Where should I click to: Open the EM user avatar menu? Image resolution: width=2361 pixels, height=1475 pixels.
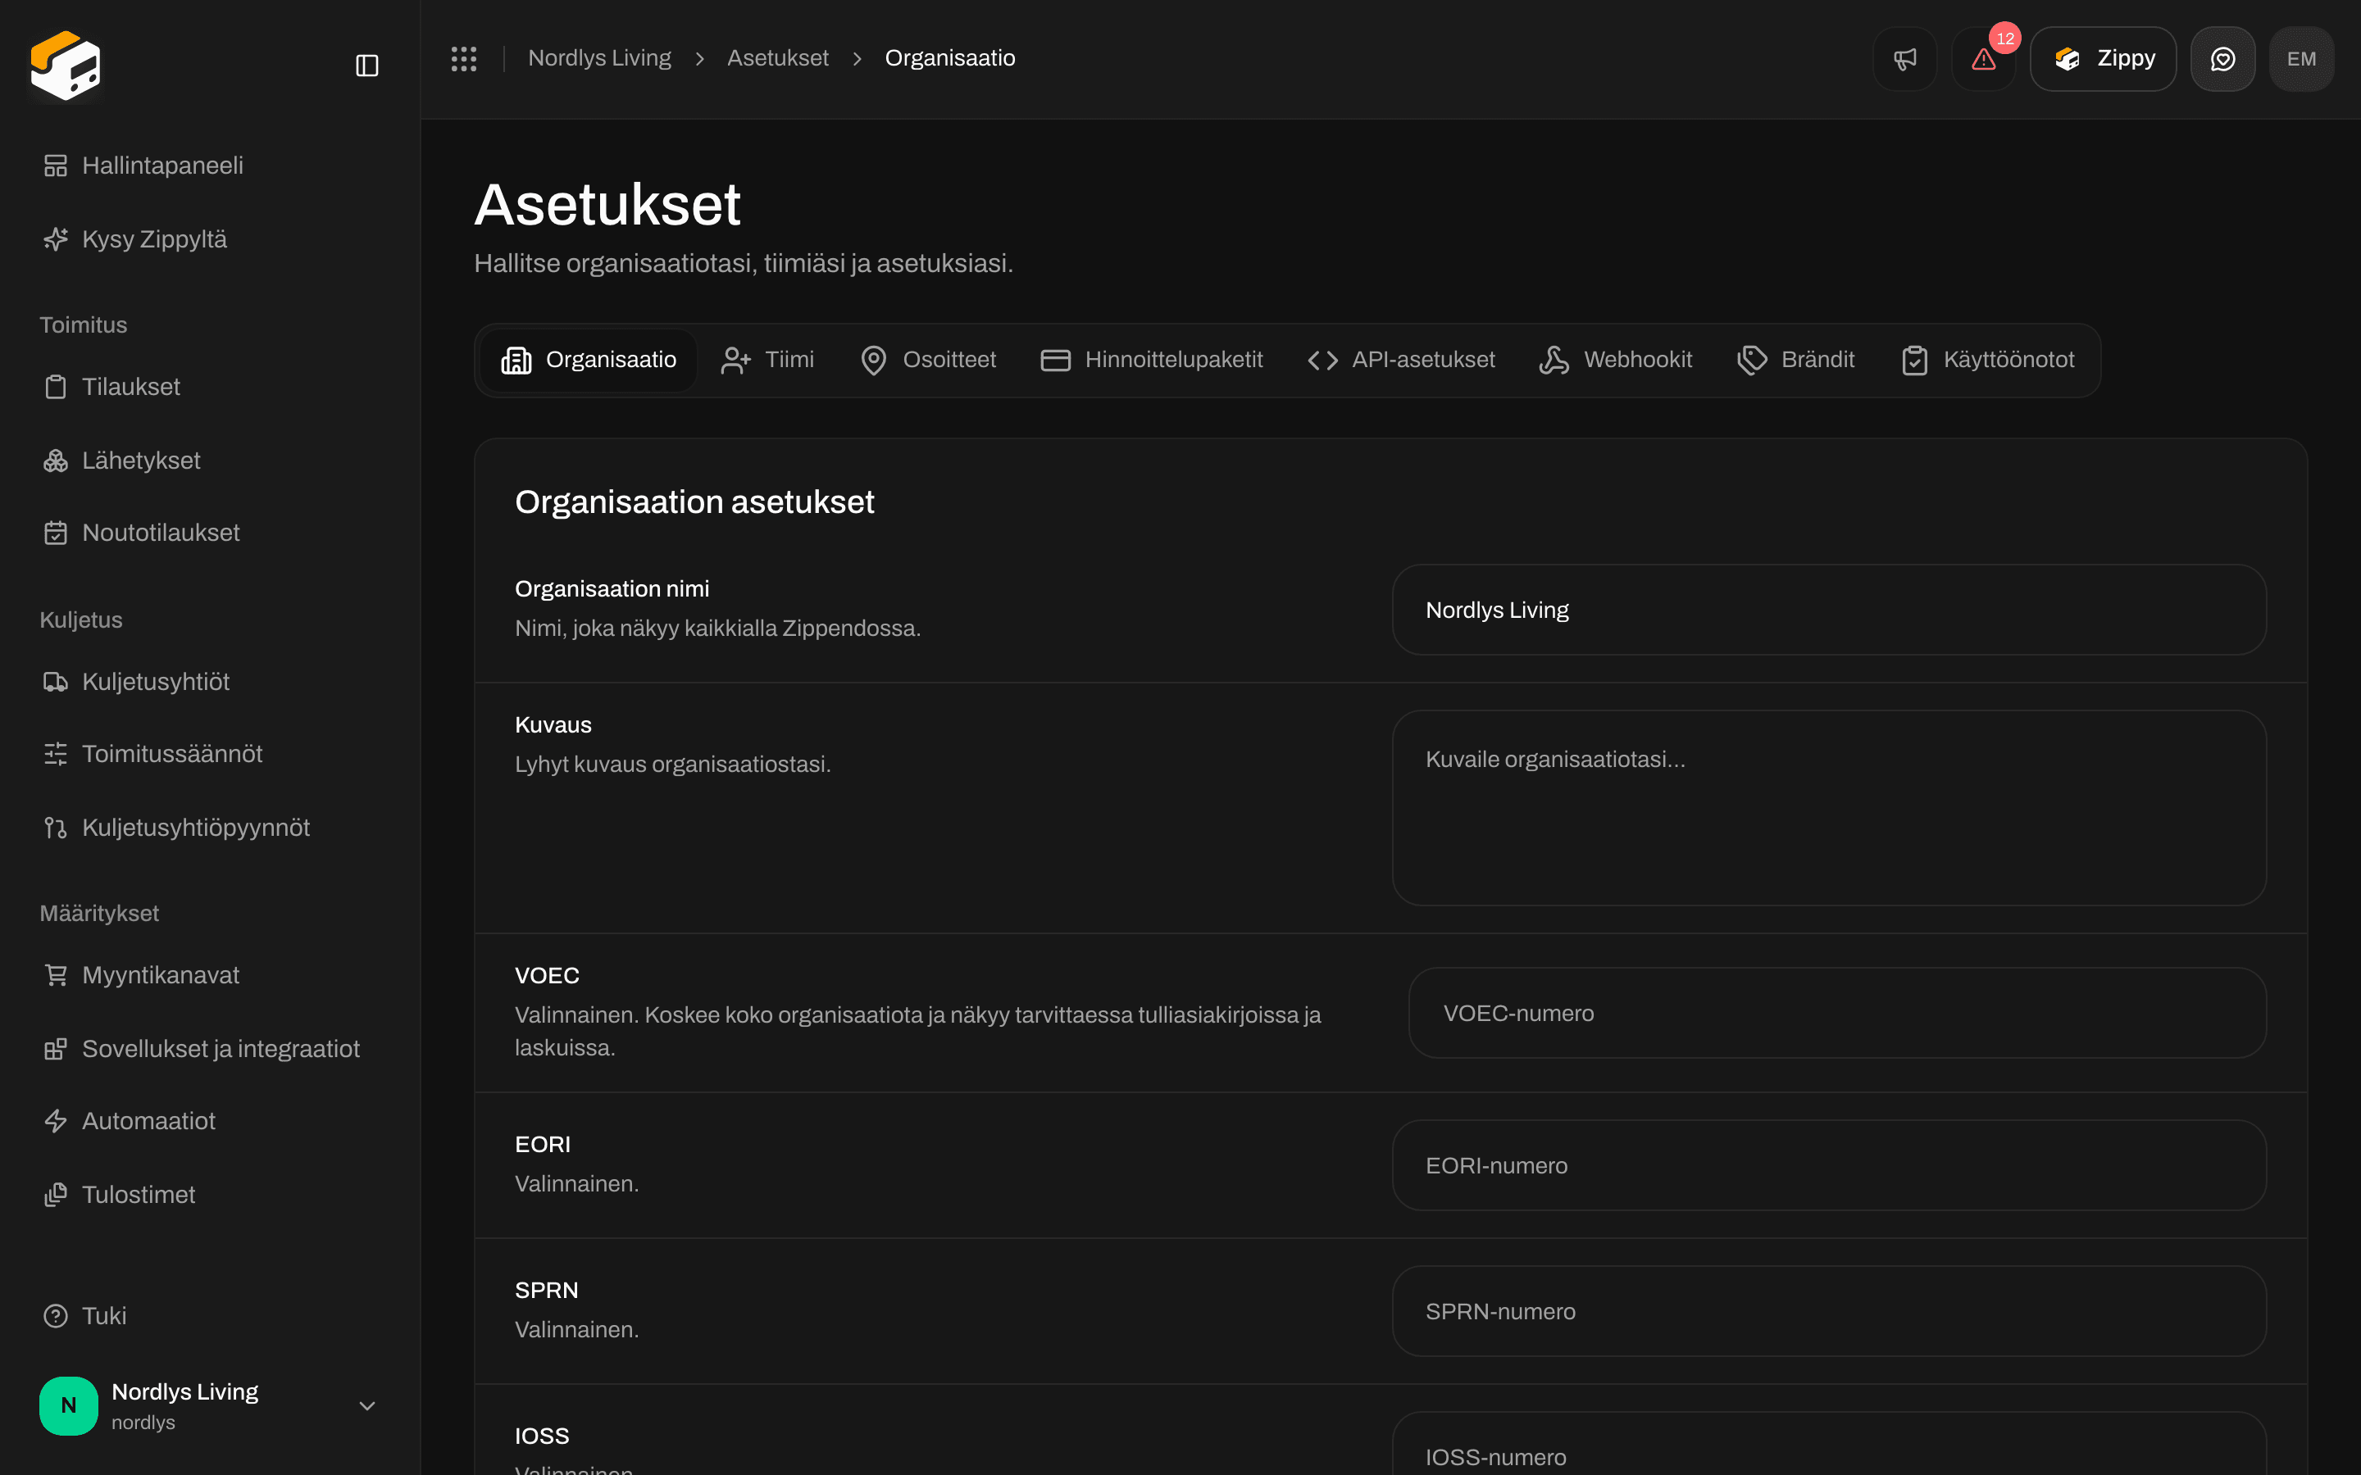pos(2301,58)
